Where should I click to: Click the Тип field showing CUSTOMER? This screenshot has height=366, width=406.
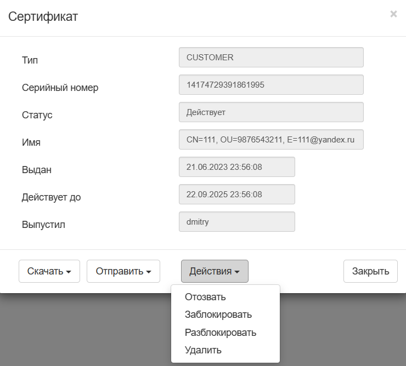(x=271, y=58)
